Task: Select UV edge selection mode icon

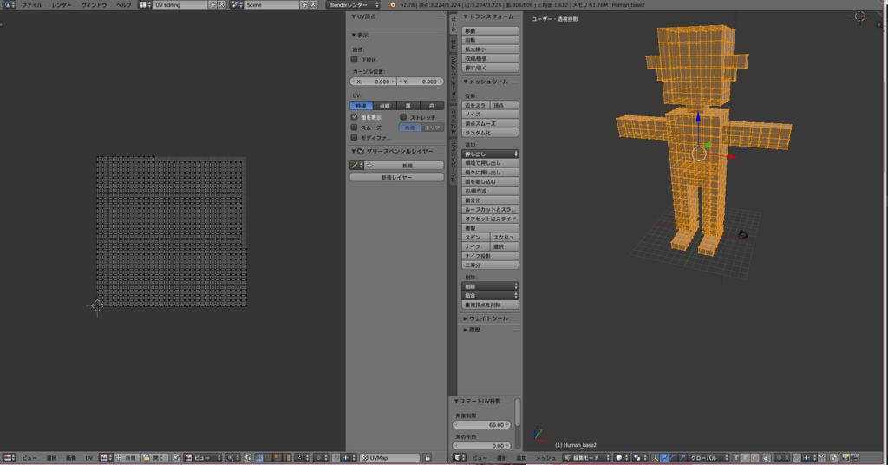Action: [268, 458]
